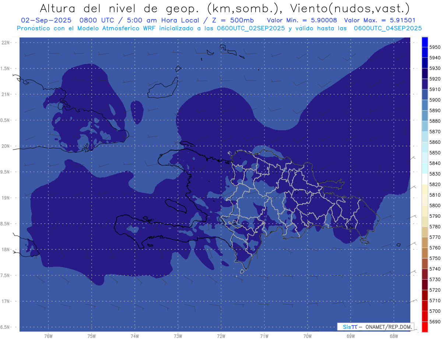Image resolution: width=442 pixels, height=341 pixels.
Task: Select the 'Valor Min. = 5.90008' text
Action: point(302,20)
